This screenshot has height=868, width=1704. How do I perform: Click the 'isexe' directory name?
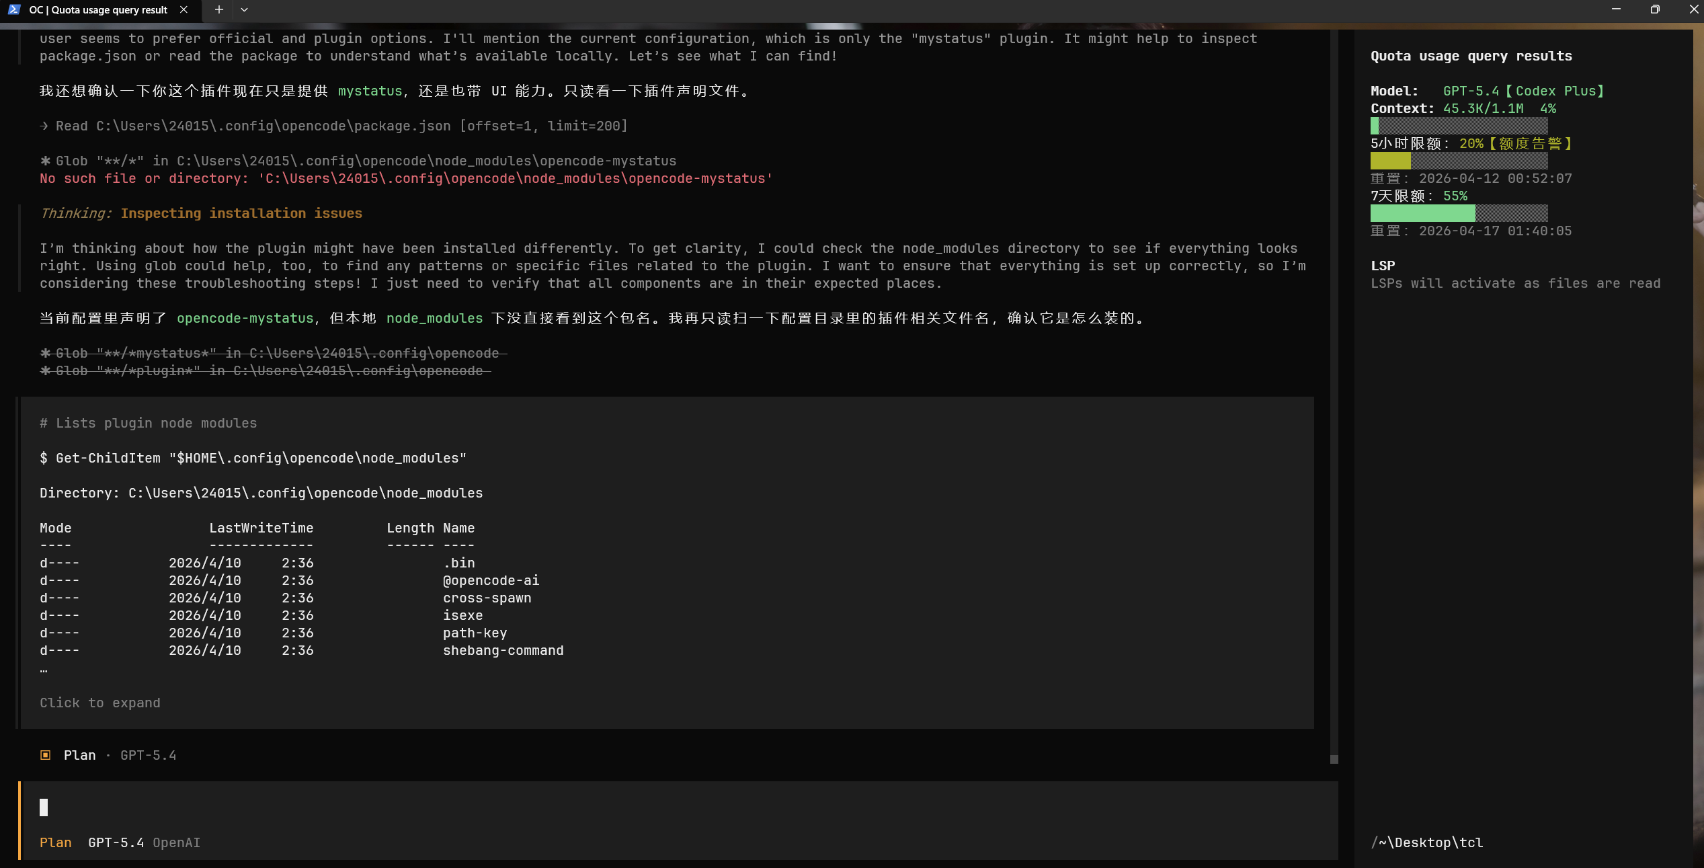point(463,615)
